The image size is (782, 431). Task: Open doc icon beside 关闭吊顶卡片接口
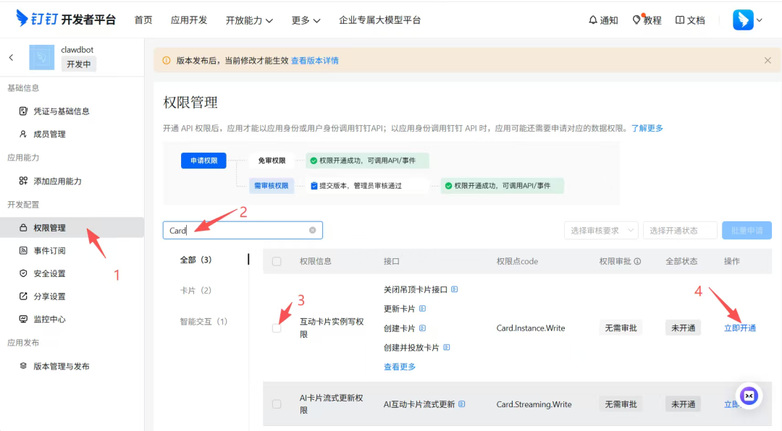(454, 289)
